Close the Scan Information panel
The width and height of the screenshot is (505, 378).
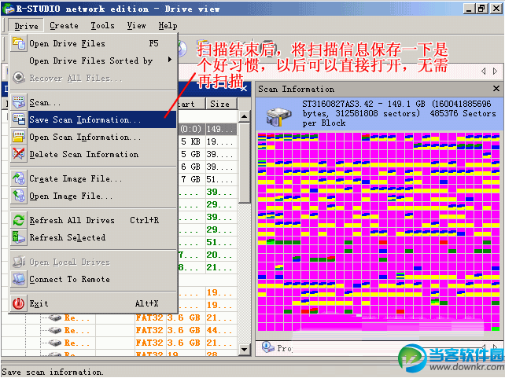496,89
